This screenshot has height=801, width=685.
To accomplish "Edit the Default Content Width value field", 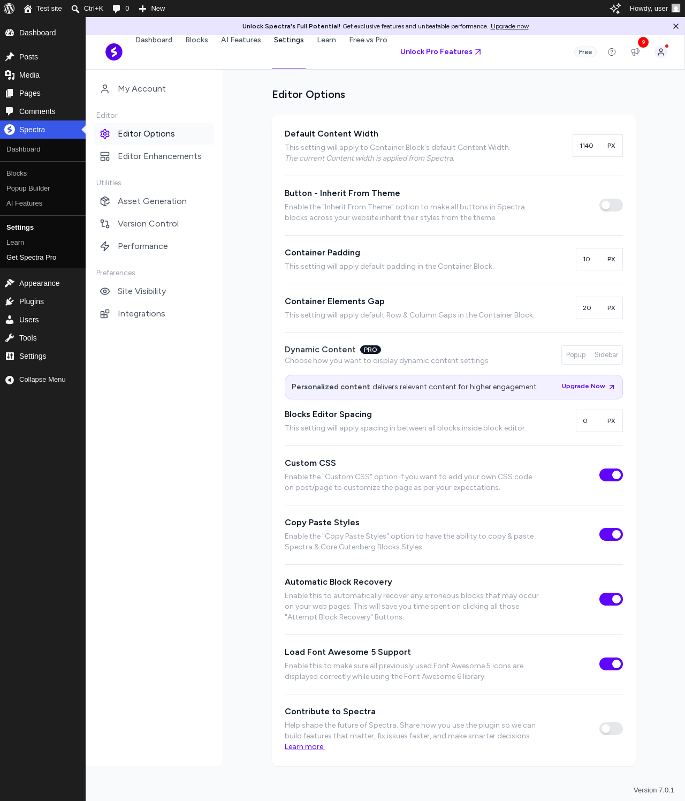I will click(587, 146).
